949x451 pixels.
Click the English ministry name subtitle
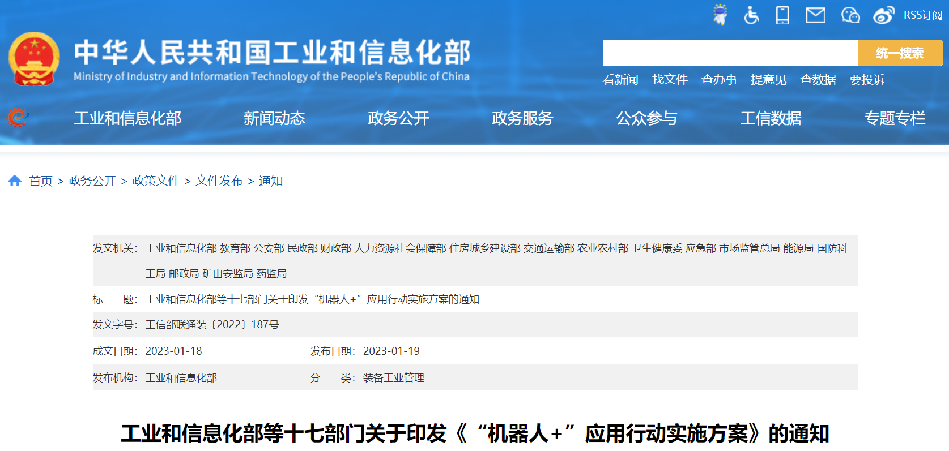pyautogui.click(x=271, y=76)
